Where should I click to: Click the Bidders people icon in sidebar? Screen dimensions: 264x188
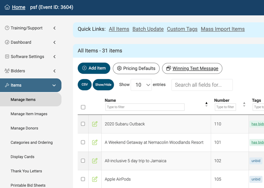[x=7, y=71]
